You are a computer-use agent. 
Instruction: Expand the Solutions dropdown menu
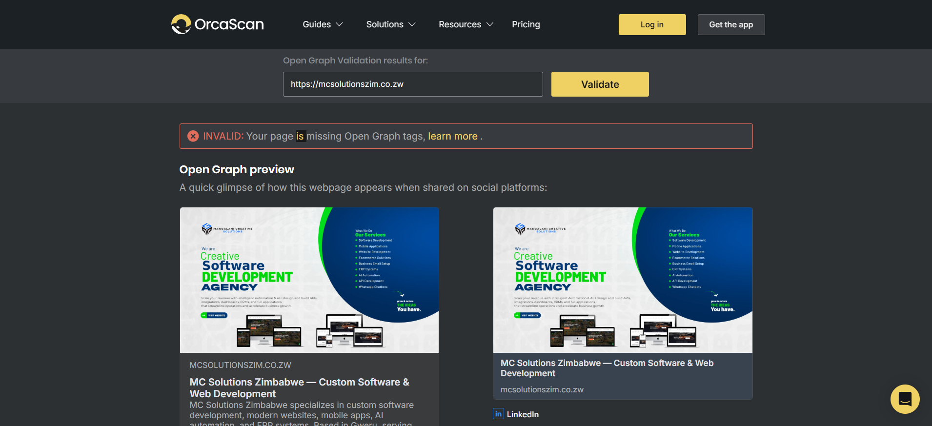click(x=391, y=24)
